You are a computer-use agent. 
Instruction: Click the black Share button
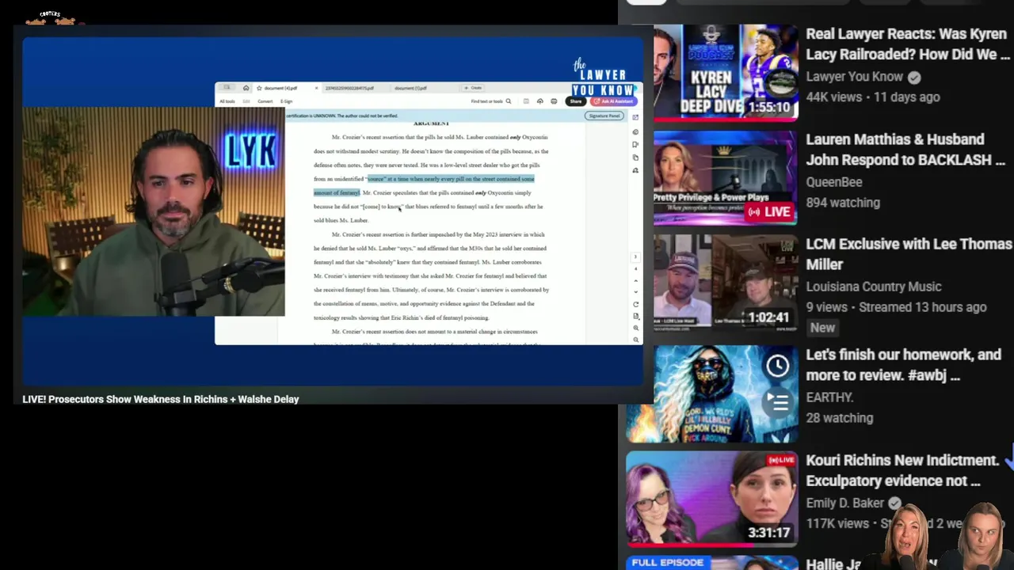(576, 101)
